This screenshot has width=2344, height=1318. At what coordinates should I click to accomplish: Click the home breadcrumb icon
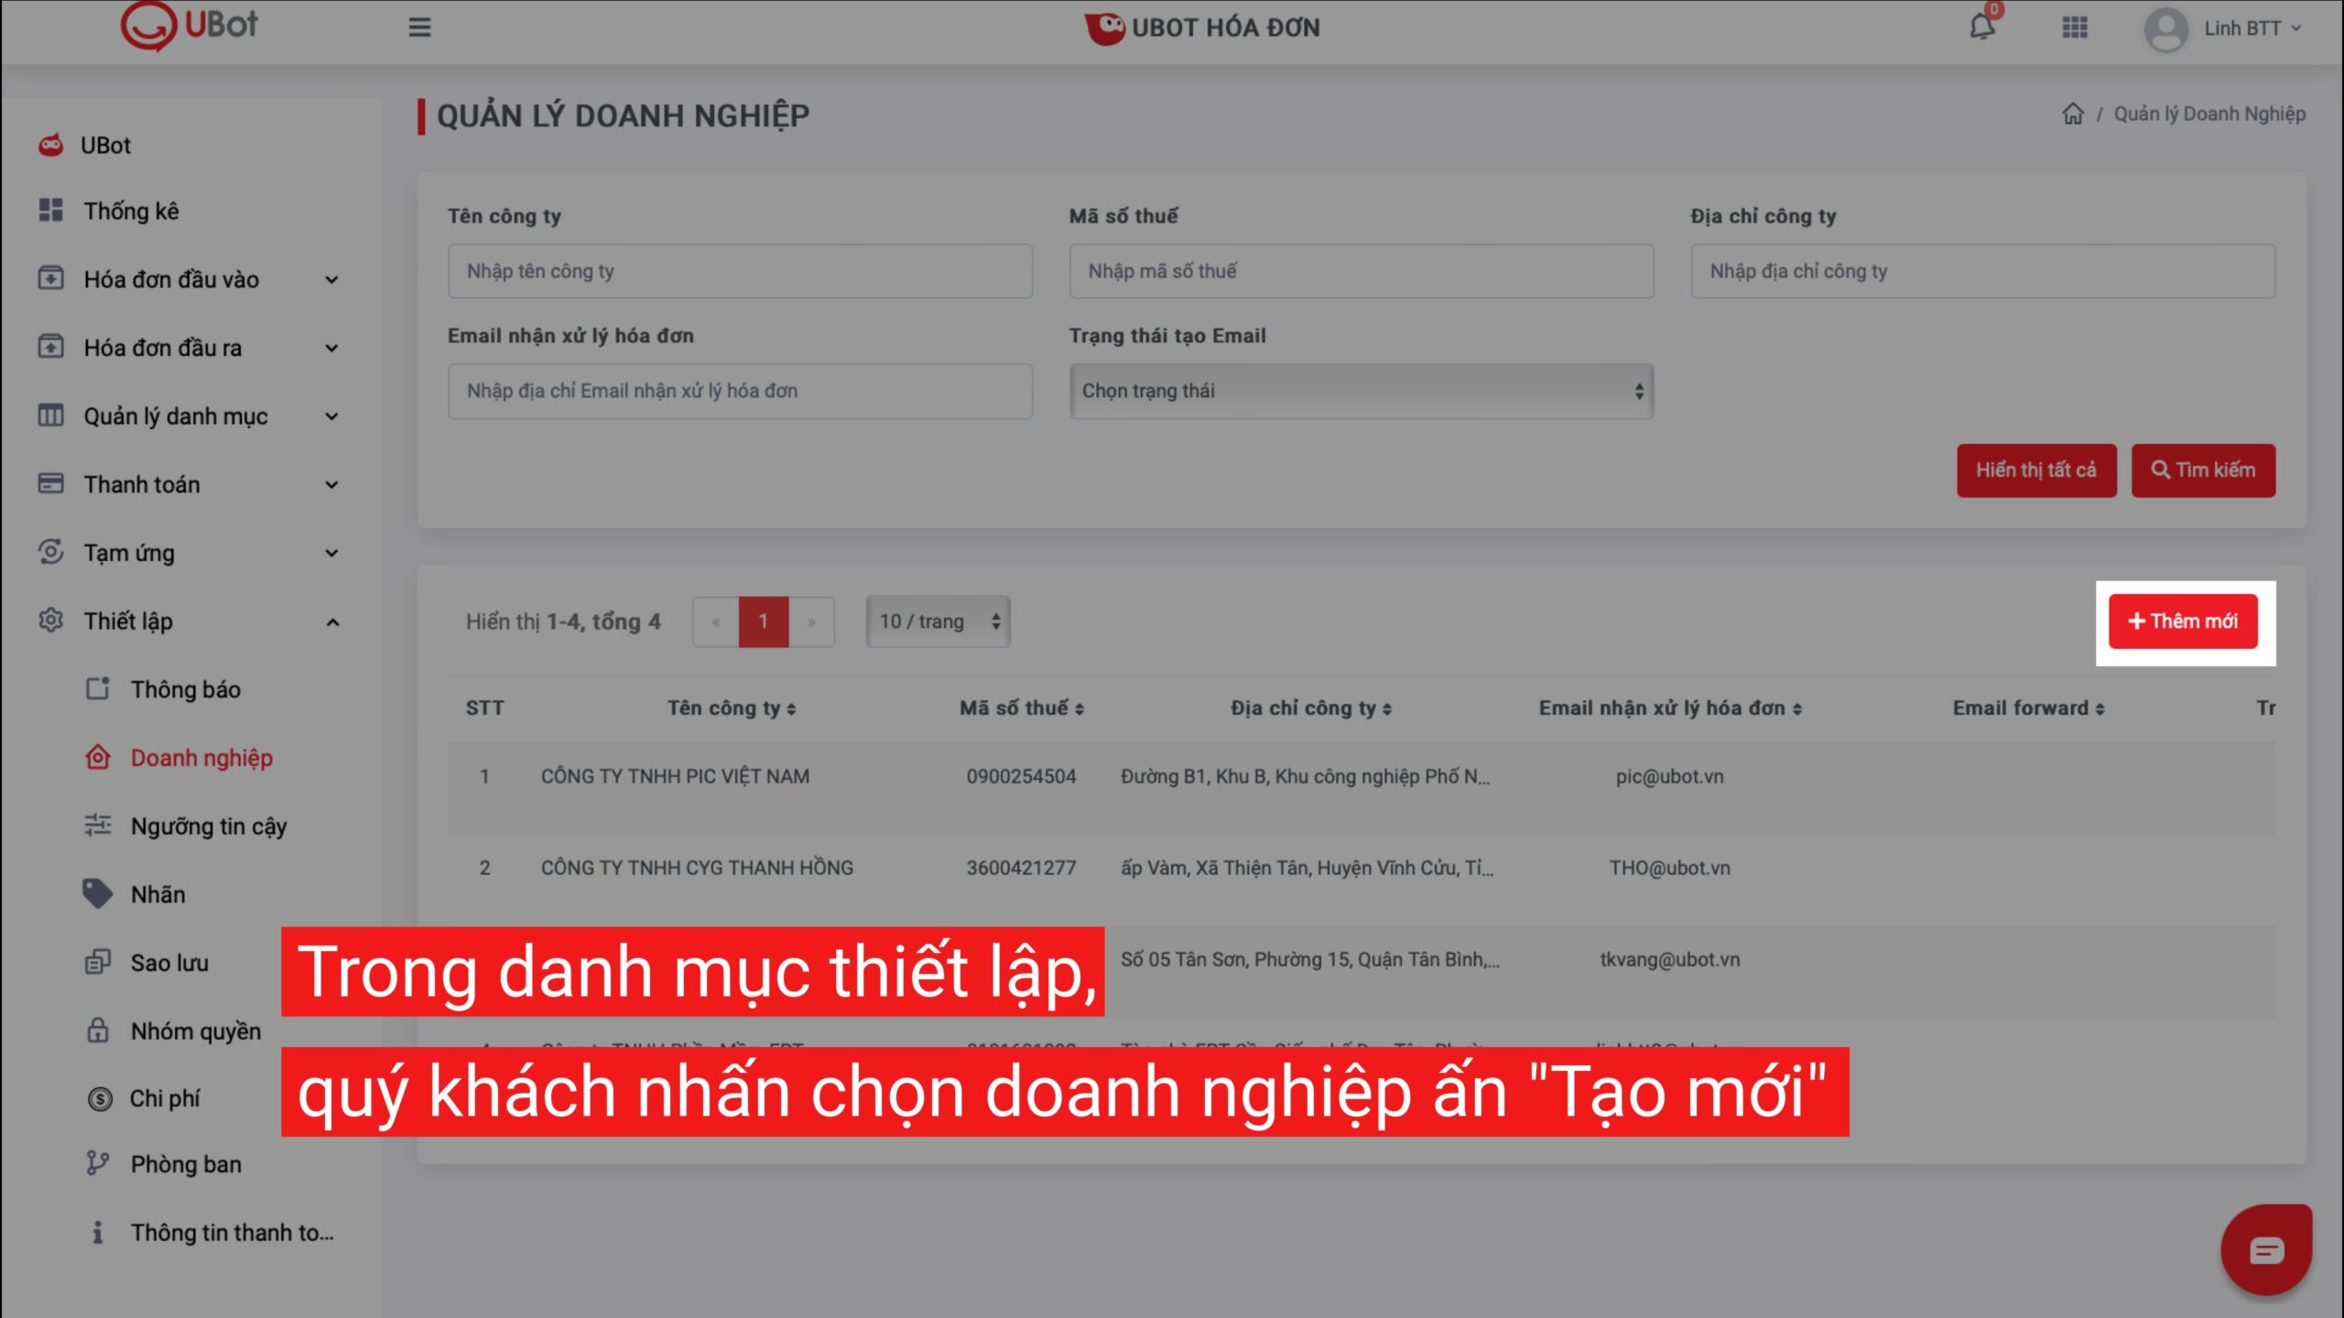tap(2073, 114)
